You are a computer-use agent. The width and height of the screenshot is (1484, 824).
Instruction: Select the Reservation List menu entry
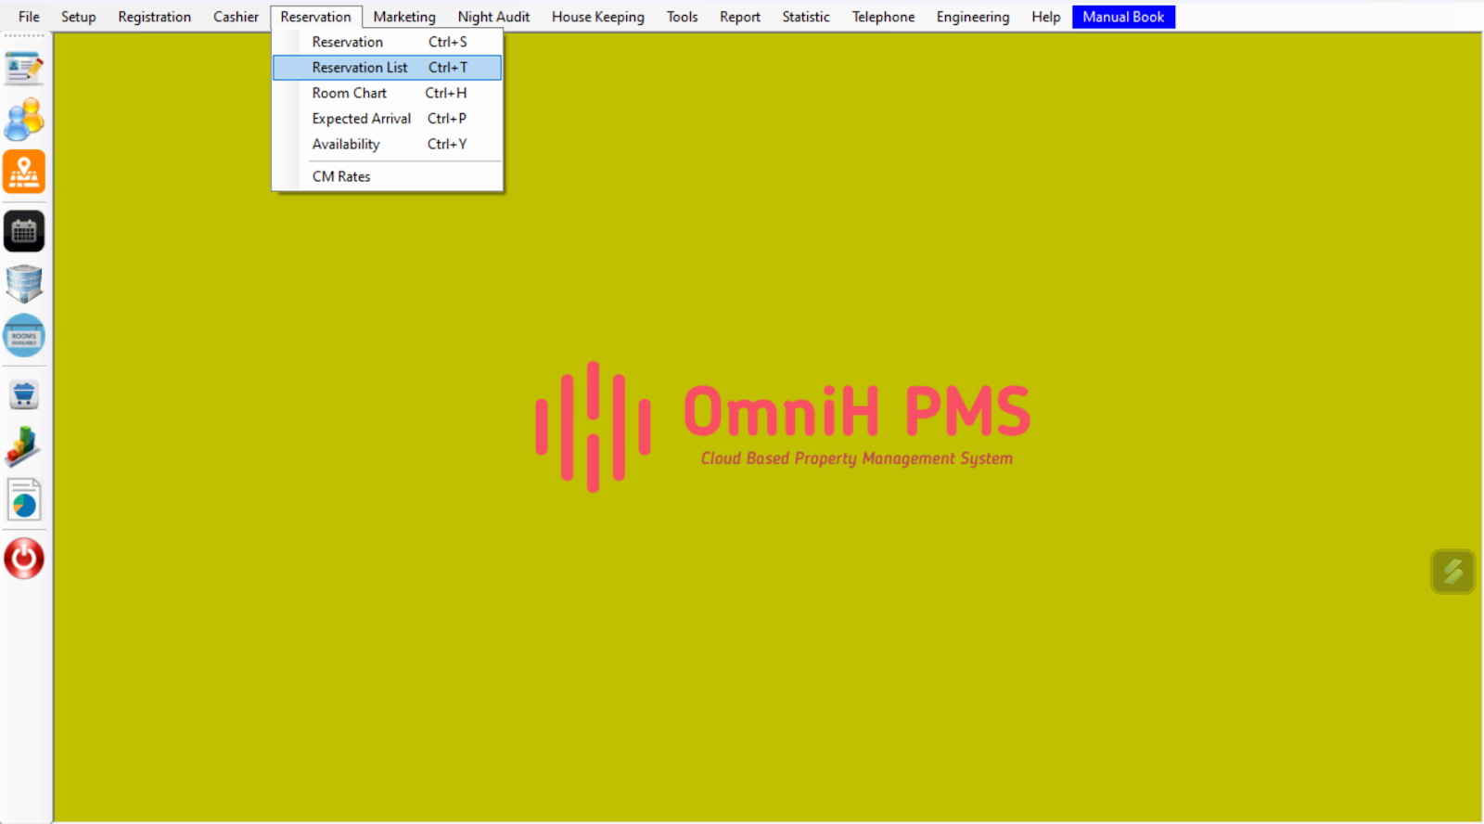click(x=388, y=68)
